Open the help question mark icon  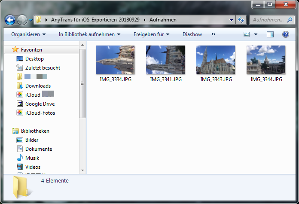click(285, 34)
